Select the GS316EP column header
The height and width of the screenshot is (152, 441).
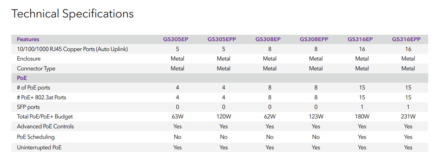coord(360,39)
